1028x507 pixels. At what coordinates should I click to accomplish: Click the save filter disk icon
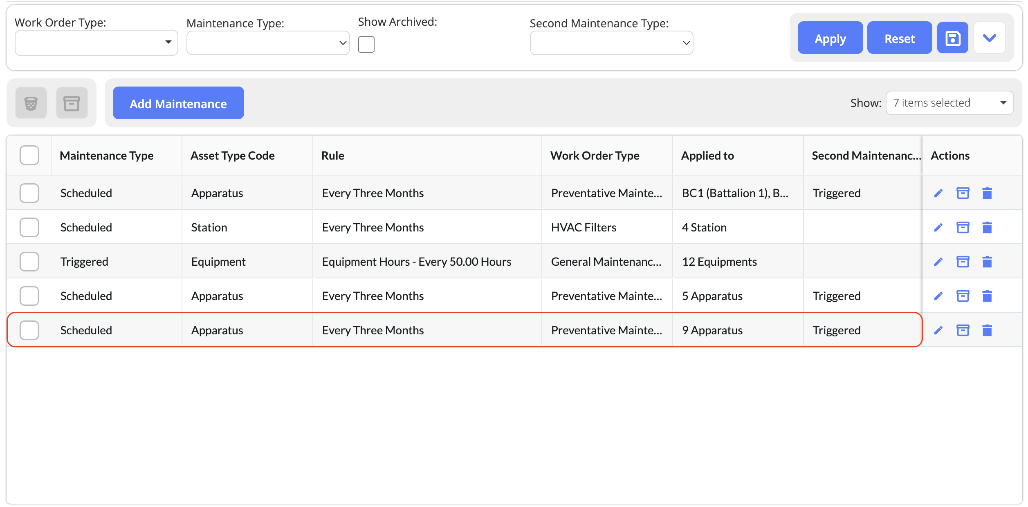coord(952,38)
